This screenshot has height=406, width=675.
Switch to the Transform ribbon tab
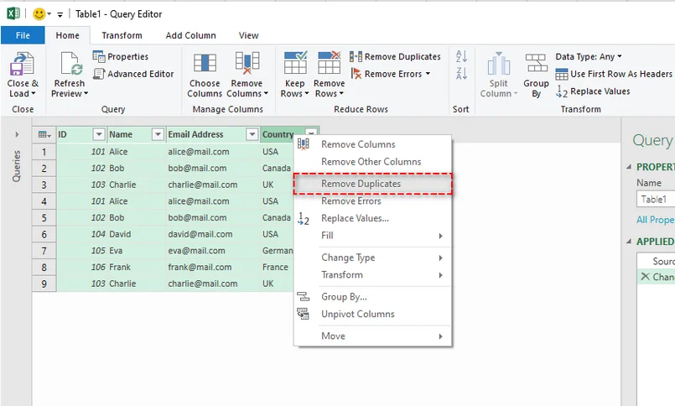pyautogui.click(x=122, y=35)
